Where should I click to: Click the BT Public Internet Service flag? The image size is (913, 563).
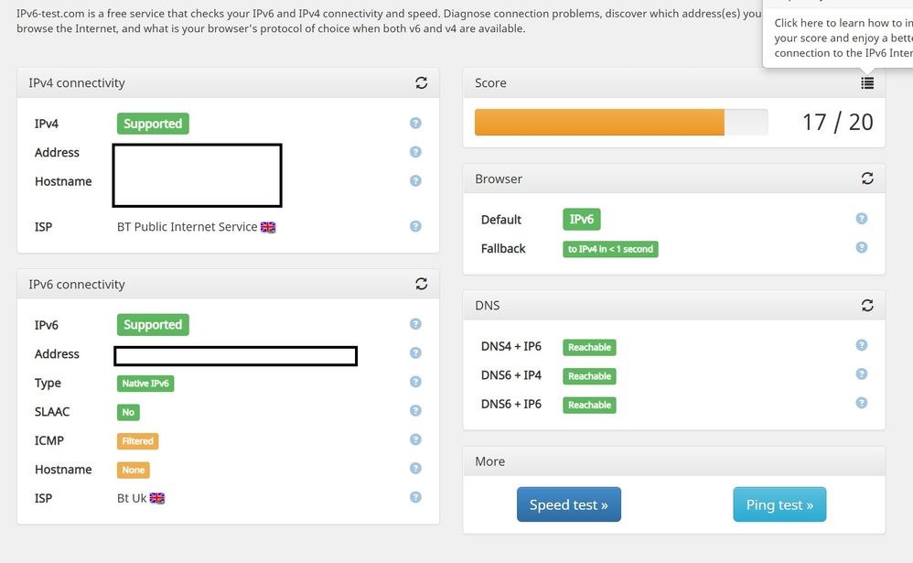click(268, 227)
